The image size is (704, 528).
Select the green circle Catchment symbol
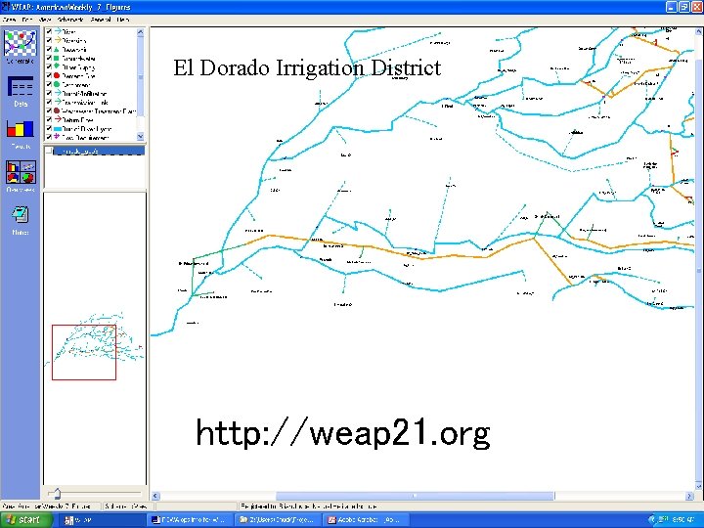[57, 84]
